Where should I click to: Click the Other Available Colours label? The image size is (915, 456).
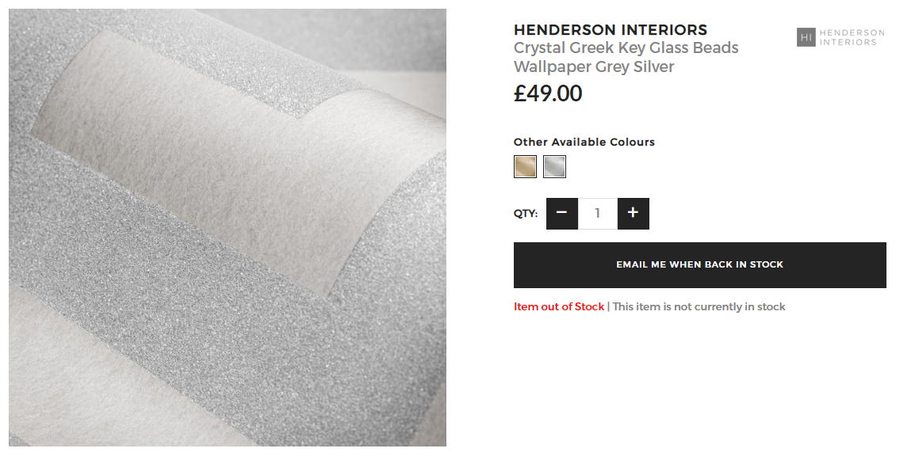[584, 142]
